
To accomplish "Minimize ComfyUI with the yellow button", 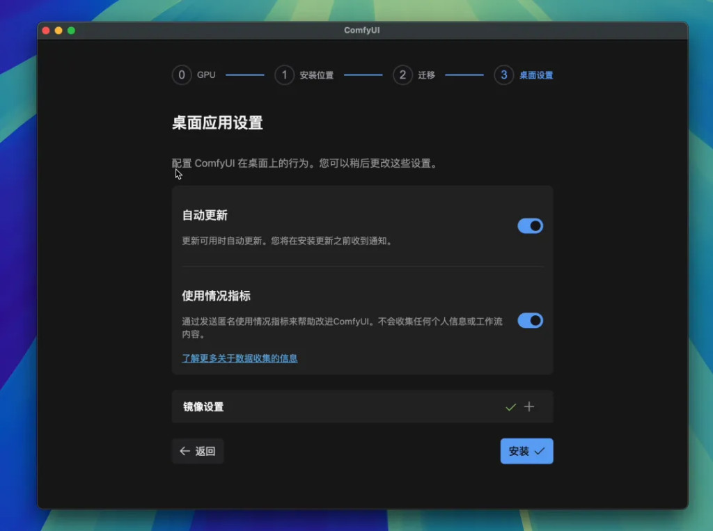I will pyautogui.click(x=58, y=31).
